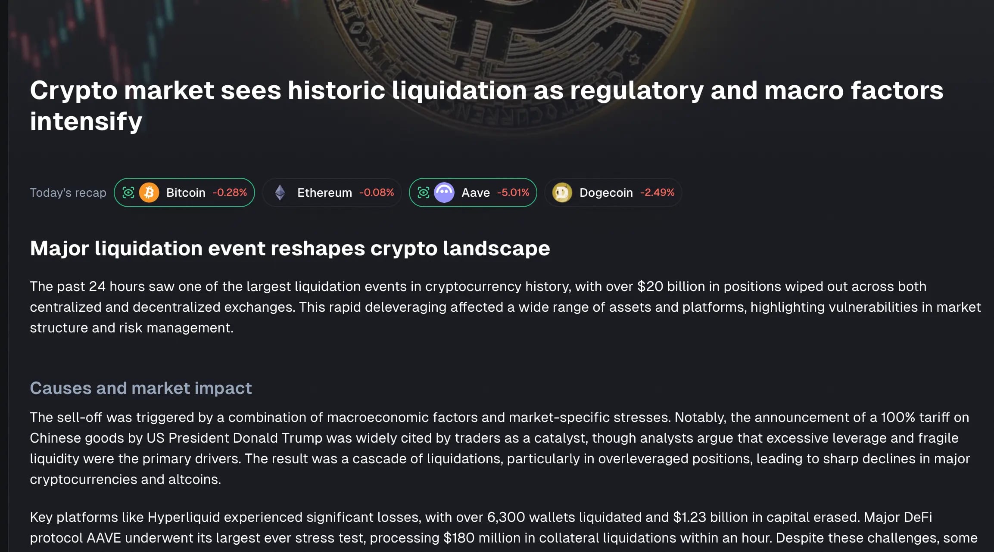Toggle Aave tracking off via its green watch marker
This screenshot has height=552, width=994.
(x=424, y=192)
